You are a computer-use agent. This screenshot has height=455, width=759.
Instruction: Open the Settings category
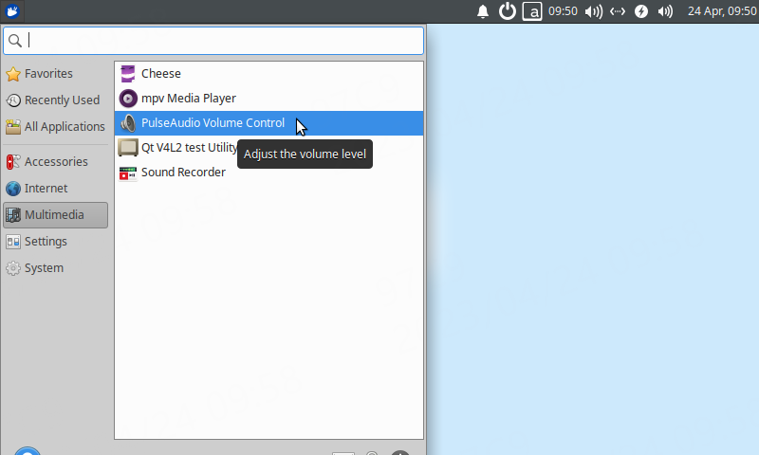coord(55,242)
